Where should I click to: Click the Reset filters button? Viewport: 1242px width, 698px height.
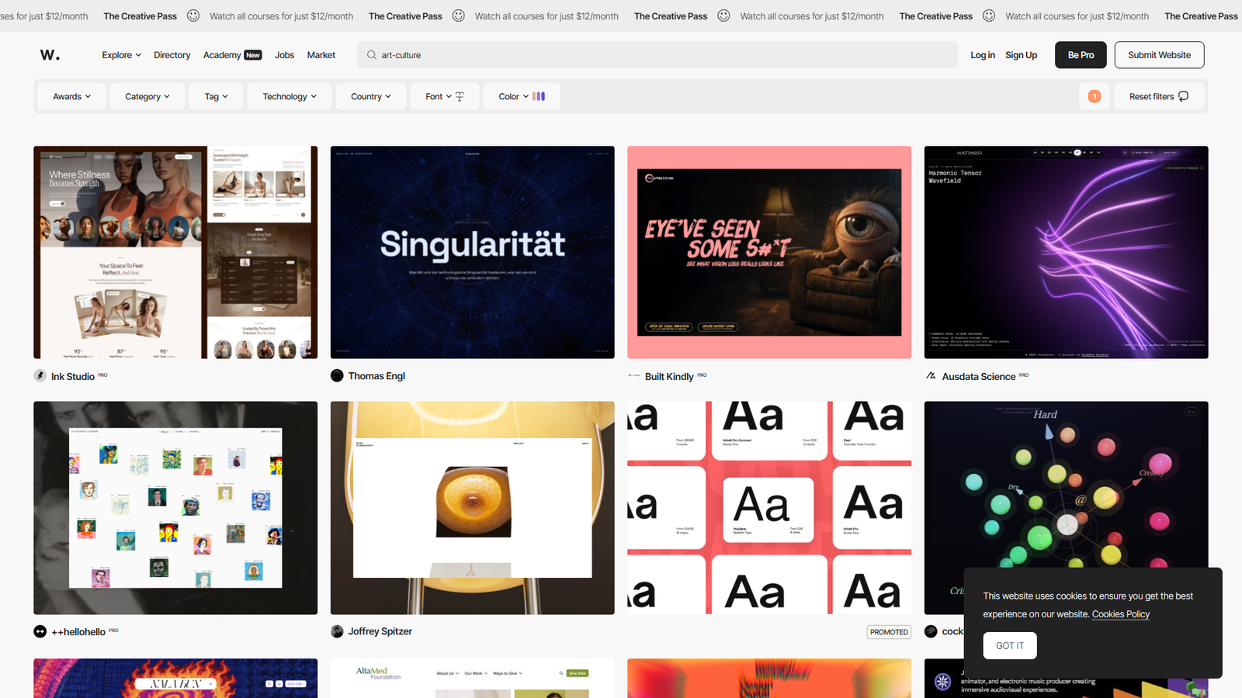tap(1159, 96)
